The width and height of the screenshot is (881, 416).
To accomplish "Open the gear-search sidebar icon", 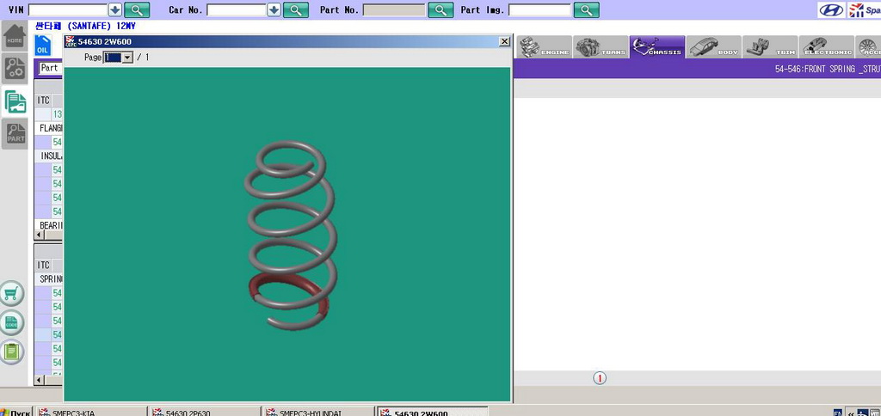I will (15, 68).
